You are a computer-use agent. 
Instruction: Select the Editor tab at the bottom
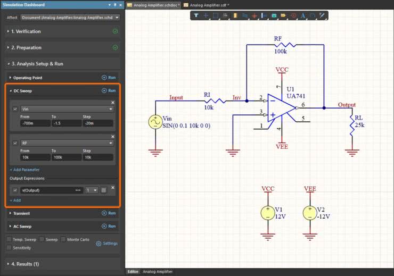133,272
